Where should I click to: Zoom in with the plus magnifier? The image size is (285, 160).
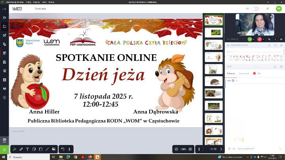[190, 149]
